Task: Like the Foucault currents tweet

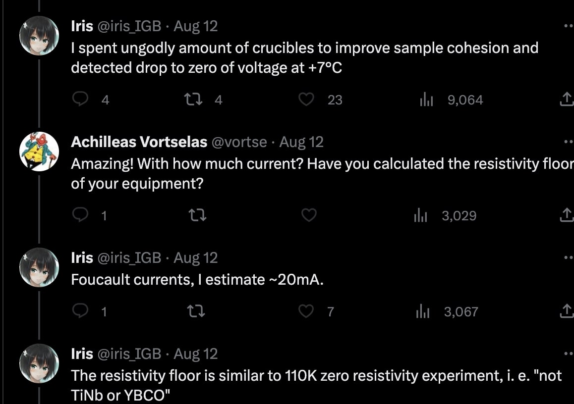Action: click(307, 311)
